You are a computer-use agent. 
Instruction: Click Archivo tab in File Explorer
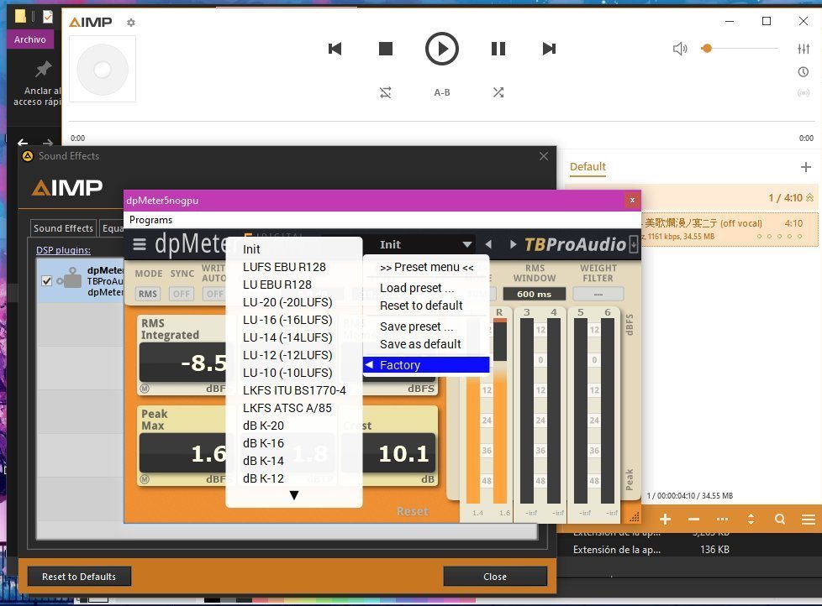pyautogui.click(x=30, y=39)
